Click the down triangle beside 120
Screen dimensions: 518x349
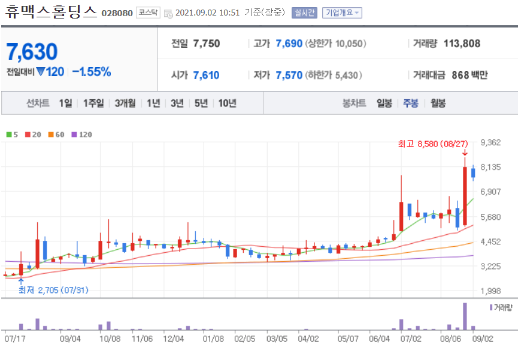tap(40, 71)
